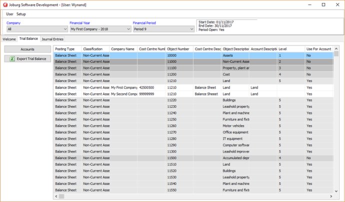
Task: Switch to the Welcome tab
Action: click(x=9, y=39)
